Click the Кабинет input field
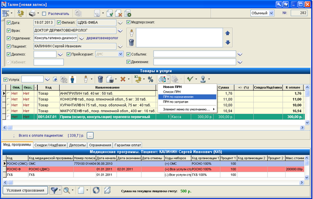 [49, 62]
